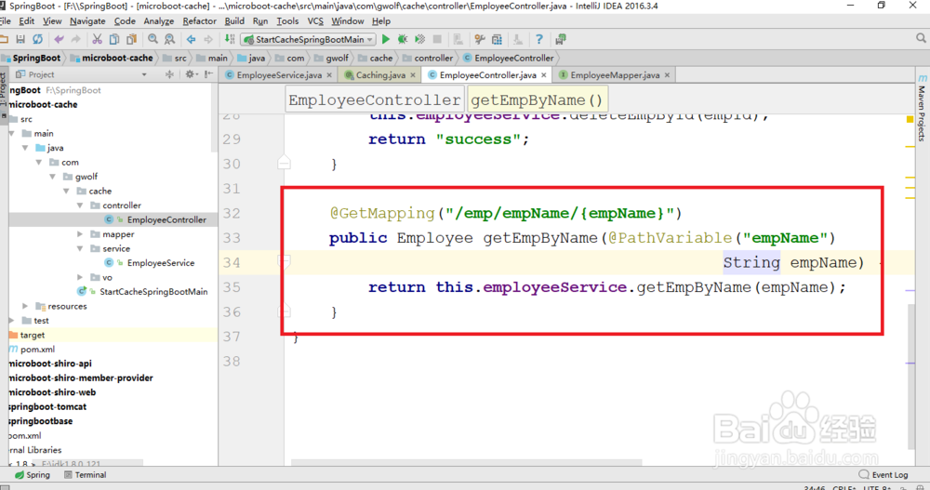Viewport: 930px width, 490px height.
Task: Run StartCacheSpringBootMain with green play icon
Action: point(386,39)
